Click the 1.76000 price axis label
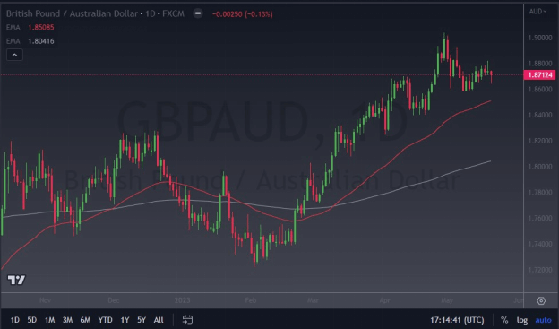This screenshot has height=329, width=559. click(540, 218)
